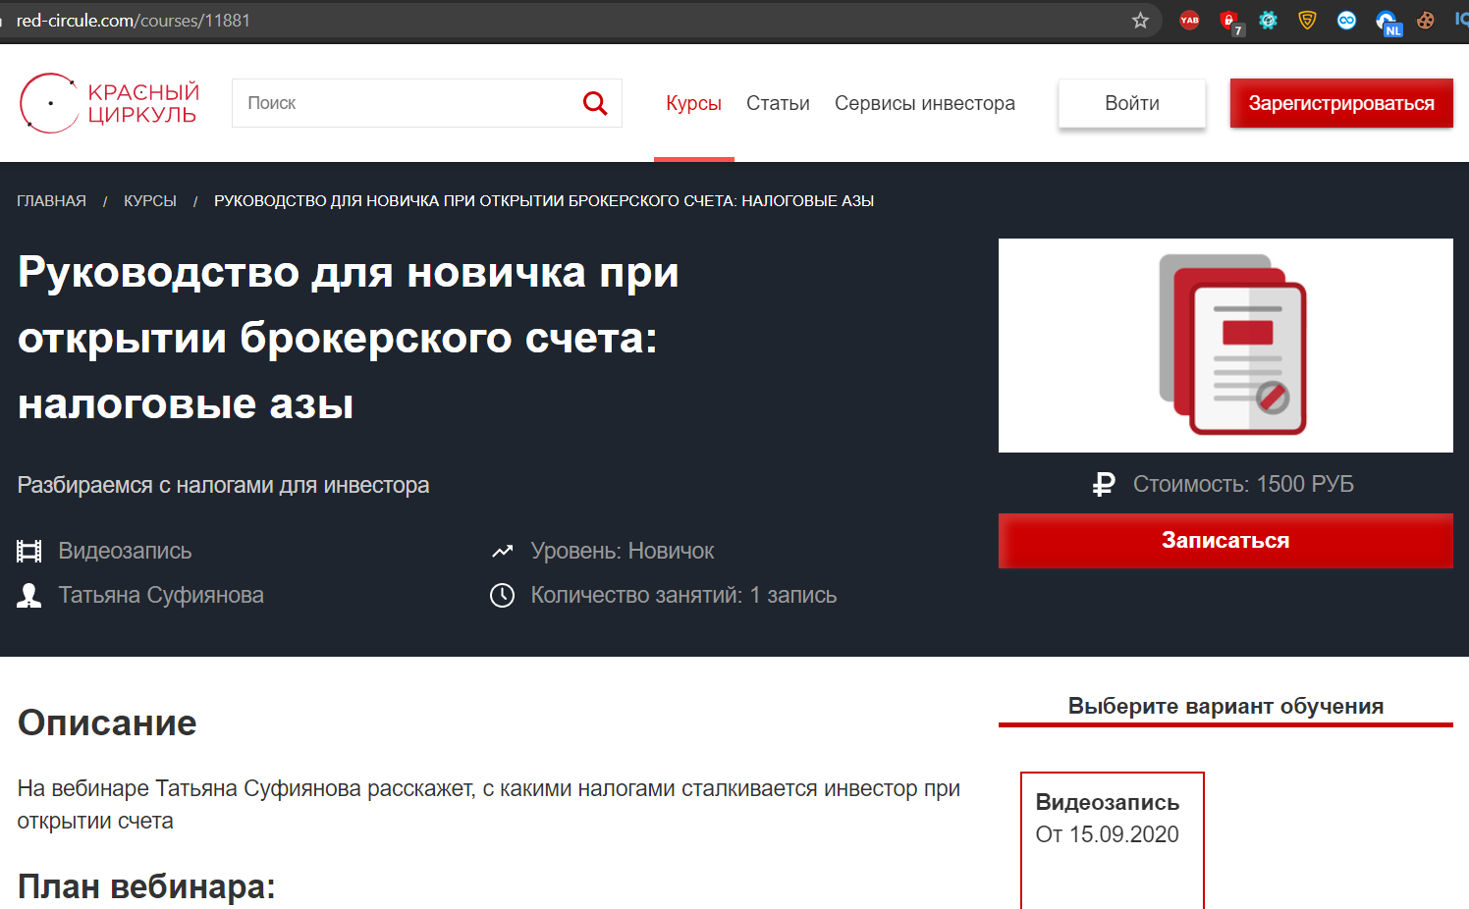Click the Описание heading

tap(107, 722)
